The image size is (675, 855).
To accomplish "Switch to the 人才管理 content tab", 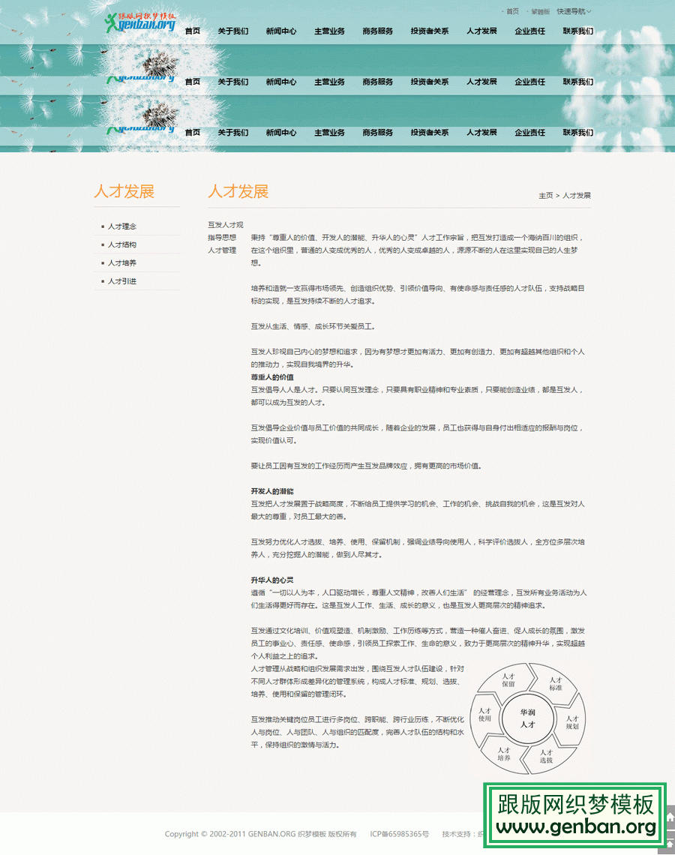I will (x=222, y=250).
